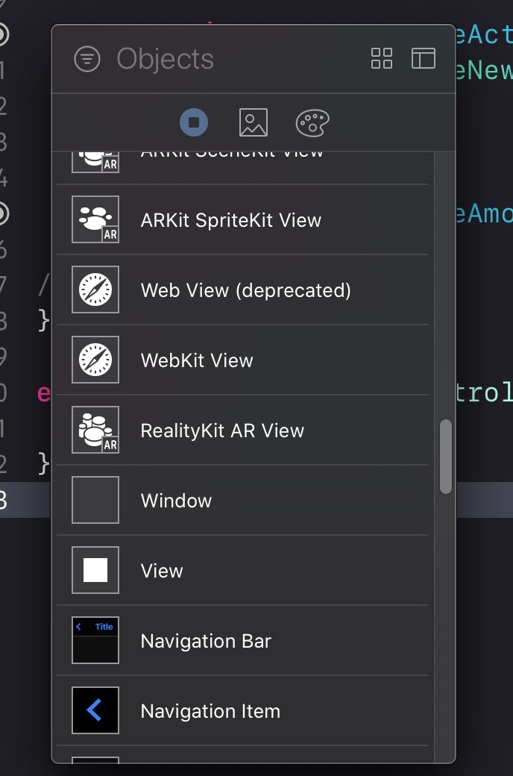513x776 pixels.
Task: Toggle the library details panel layout icon
Action: point(424,58)
